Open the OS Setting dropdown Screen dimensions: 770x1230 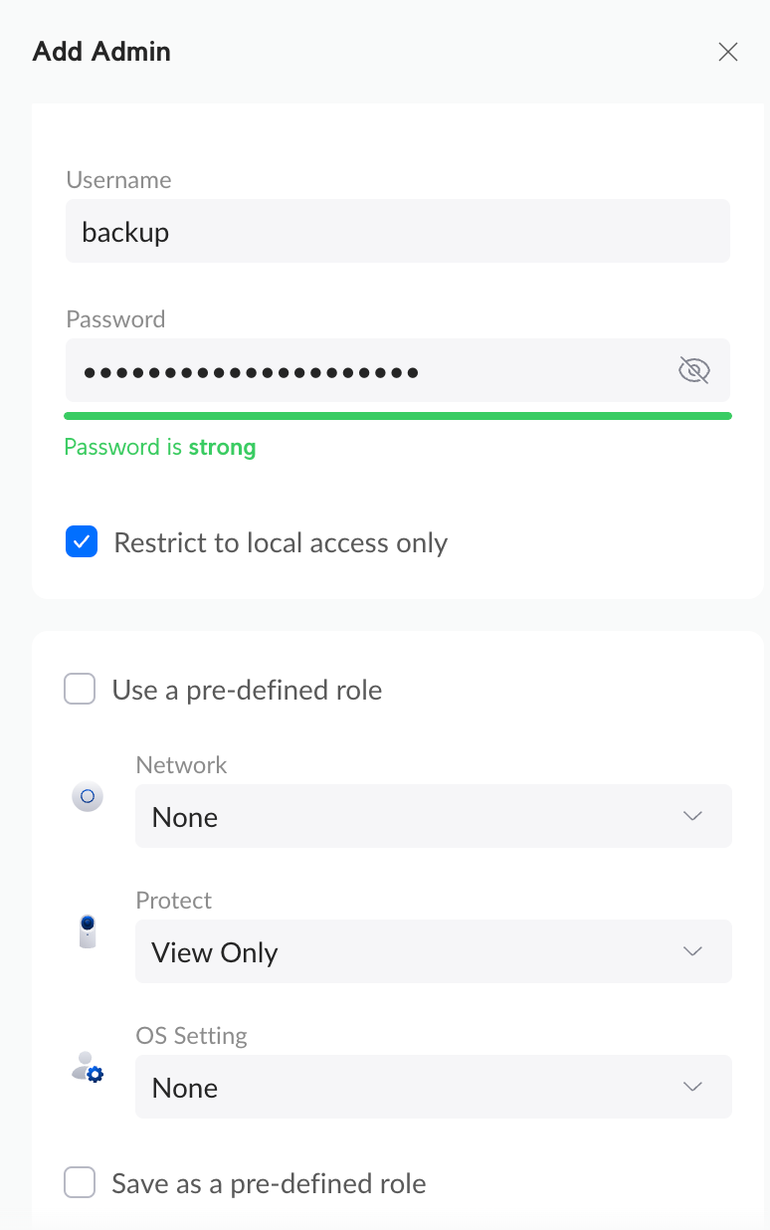pos(434,1087)
